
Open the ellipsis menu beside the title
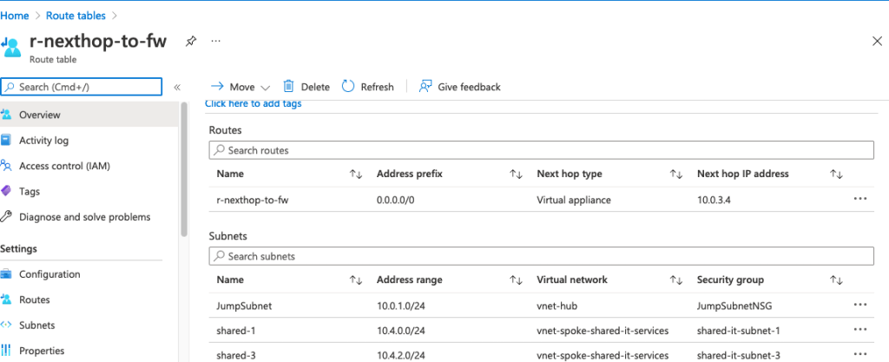tap(215, 41)
